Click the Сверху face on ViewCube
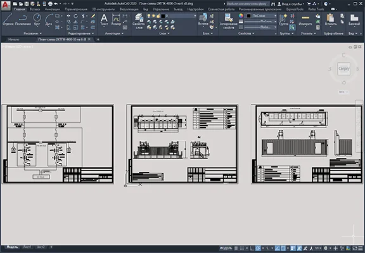The height and width of the screenshot is (253, 365). pyautogui.click(x=344, y=68)
